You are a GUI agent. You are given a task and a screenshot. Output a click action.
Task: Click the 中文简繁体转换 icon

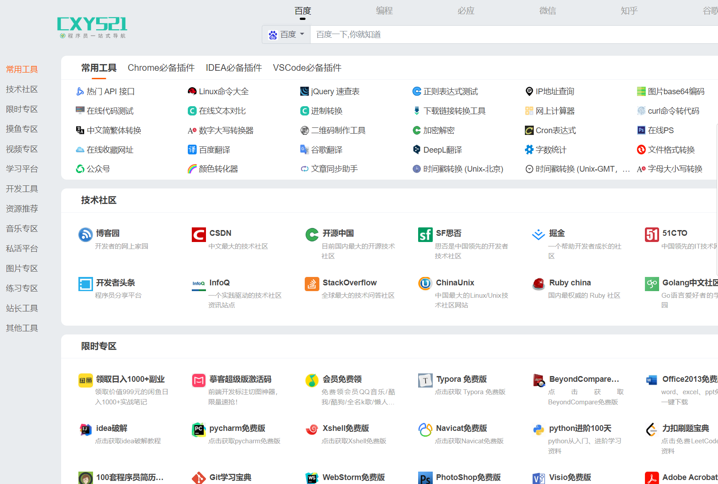coord(80,130)
